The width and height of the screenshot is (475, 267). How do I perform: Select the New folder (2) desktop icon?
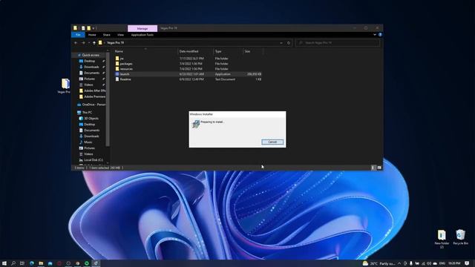coord(442,239)
